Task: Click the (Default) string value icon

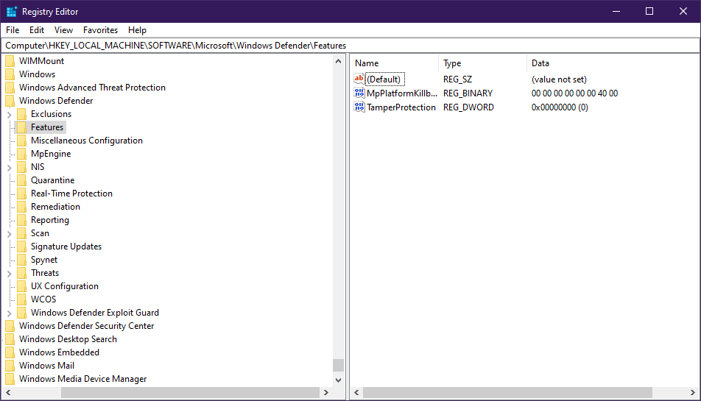Action: [x=359, y=79]
